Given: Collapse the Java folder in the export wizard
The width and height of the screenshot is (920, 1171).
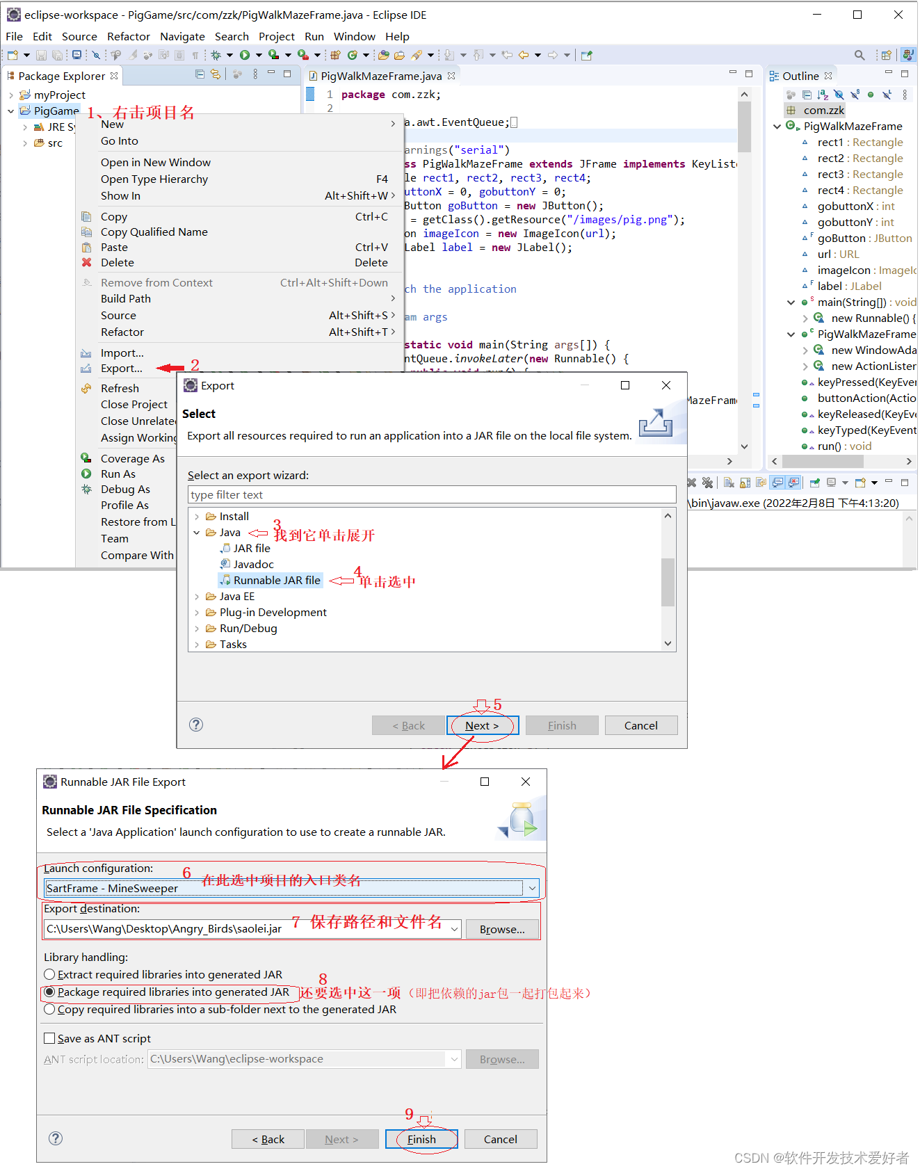Looking at the screenshot, I should (197, 533).
